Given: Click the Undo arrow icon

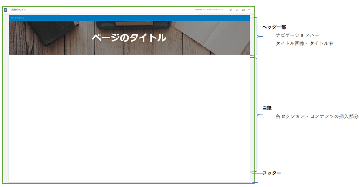Looking at the screenshot, I should 230,10.
